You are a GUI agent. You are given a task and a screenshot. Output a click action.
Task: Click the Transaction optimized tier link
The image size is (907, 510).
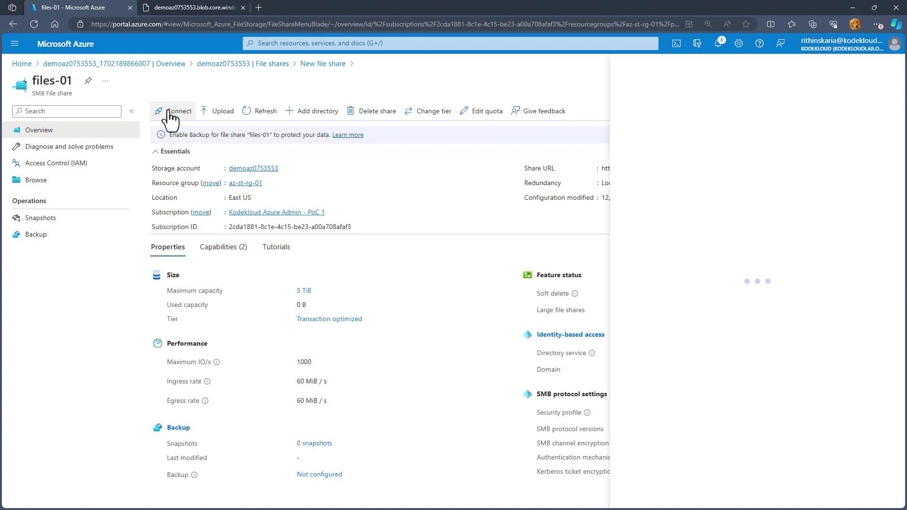[x=329, y=319]
